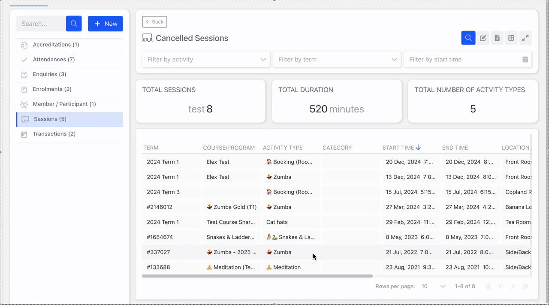The image size is (549, 305).
Task: Click the 'Test Course Shar...' course cell
Action: 231,222
